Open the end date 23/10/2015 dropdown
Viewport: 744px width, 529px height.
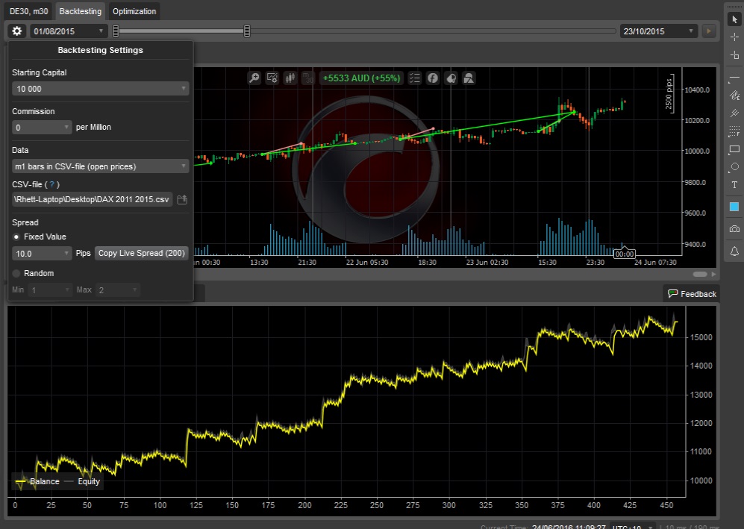[x=659, y=31]
